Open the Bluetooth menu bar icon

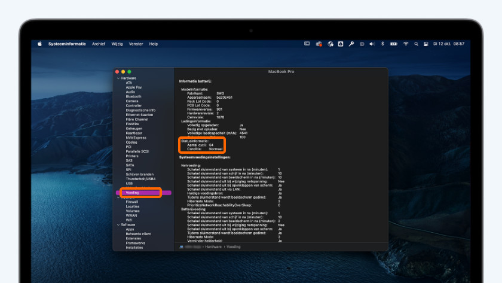click(x=382, y=44)
